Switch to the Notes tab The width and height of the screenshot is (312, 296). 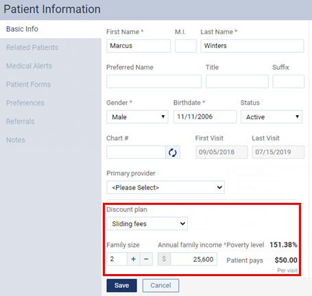pyautogui.click(x=16, y=140)
